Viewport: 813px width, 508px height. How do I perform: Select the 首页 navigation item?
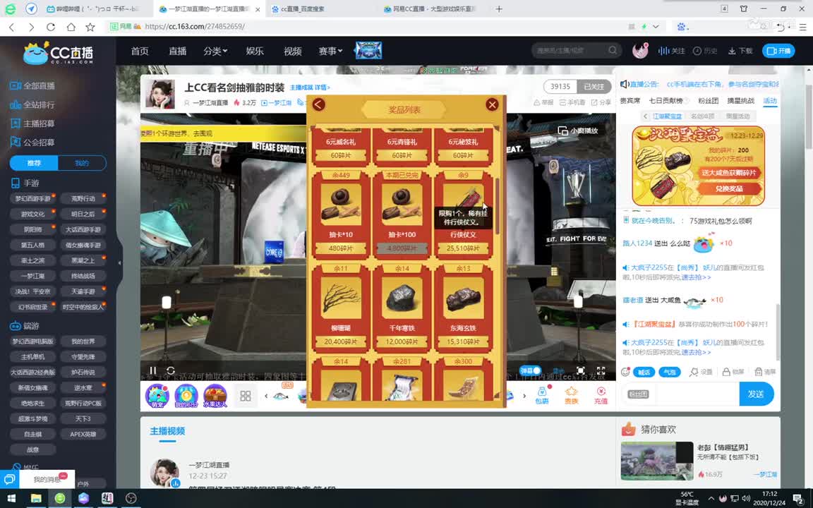click(x=140, y=51)
